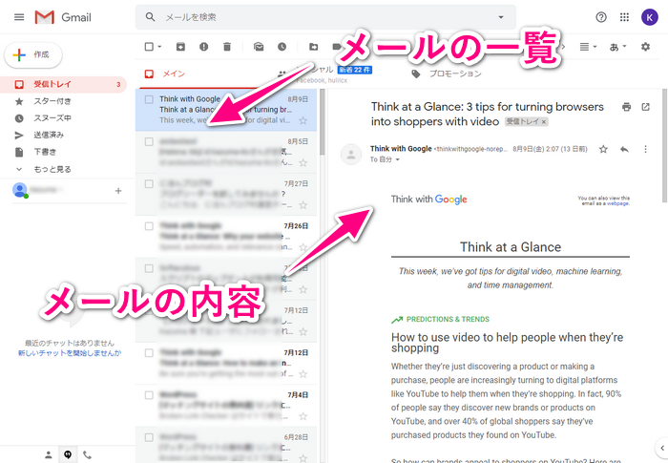The width and height of the screenshot is (668, 463).
Task: Click 新しいチャットを開始しませんか link
Action: coord(70,353)
